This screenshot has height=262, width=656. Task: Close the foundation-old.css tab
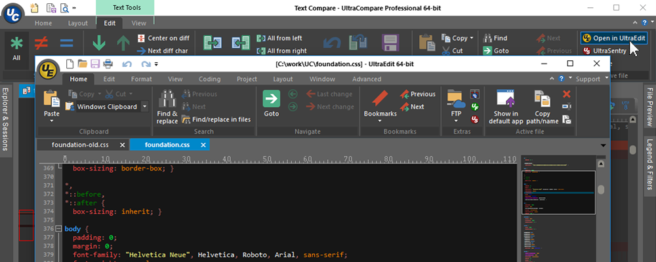click(x=122, y=145)
